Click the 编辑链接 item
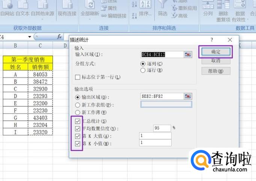 click(114, 16)
